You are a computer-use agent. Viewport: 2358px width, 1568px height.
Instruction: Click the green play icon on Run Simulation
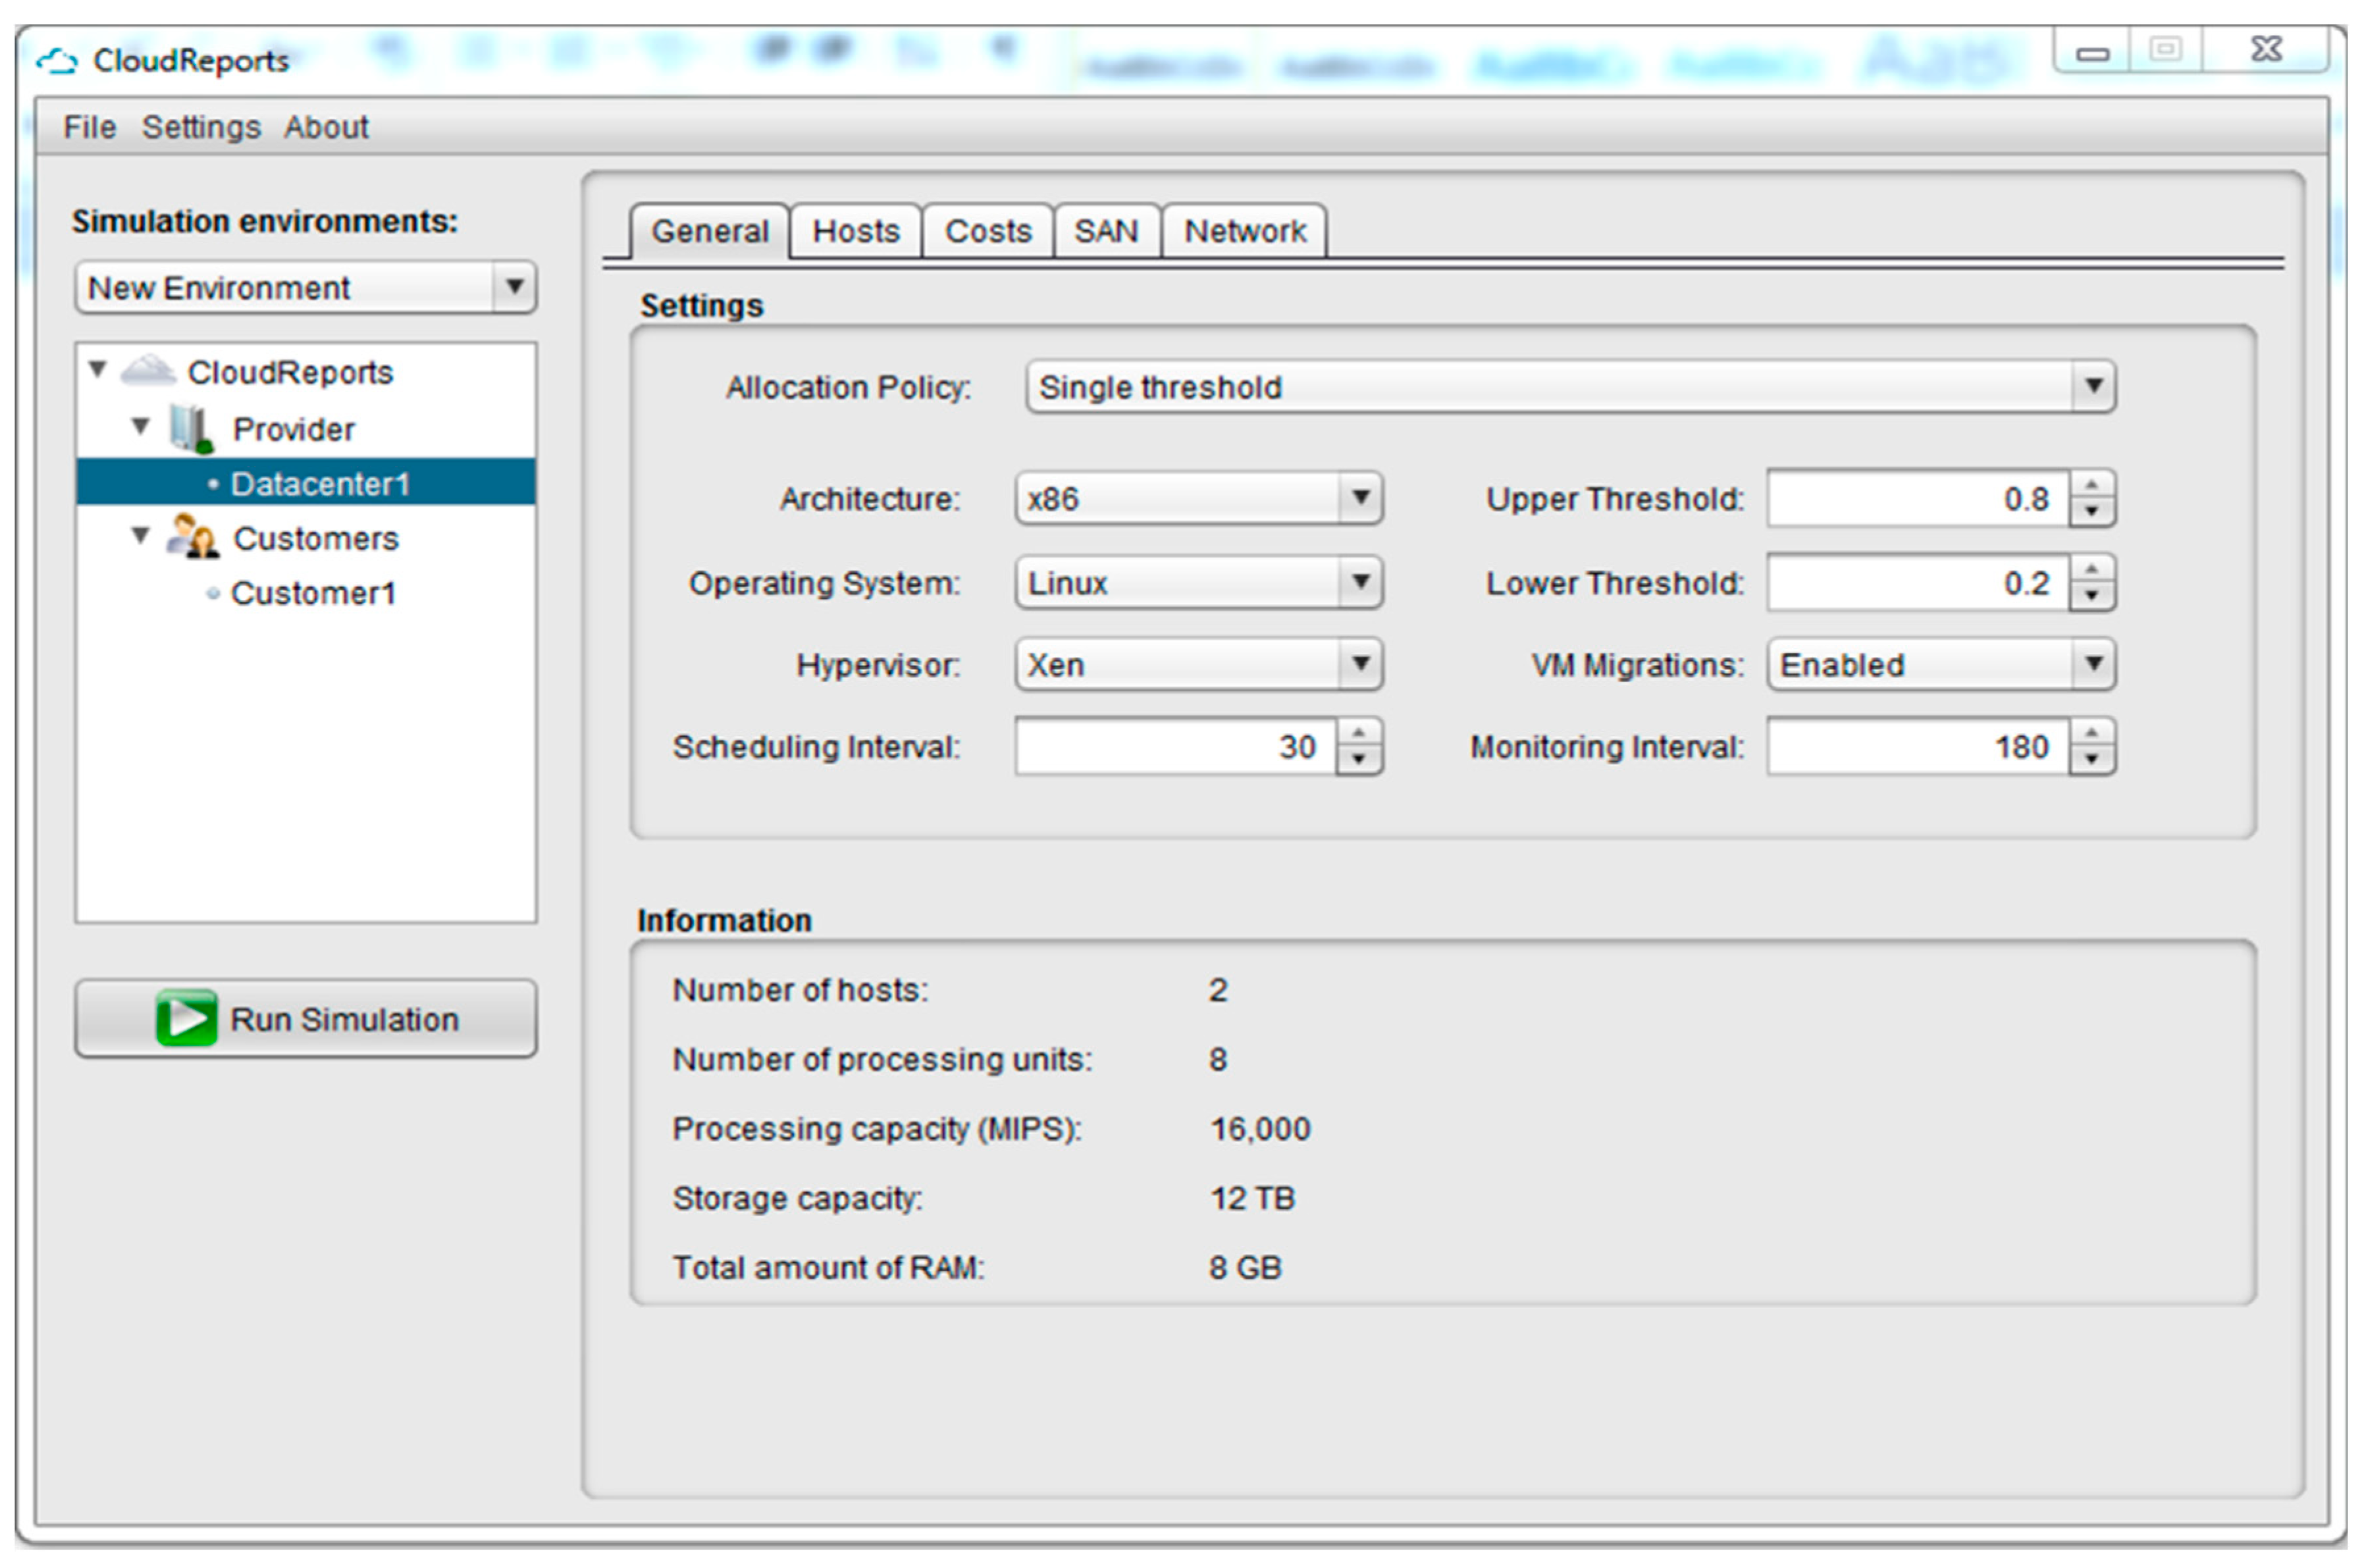click(186, 1018)
